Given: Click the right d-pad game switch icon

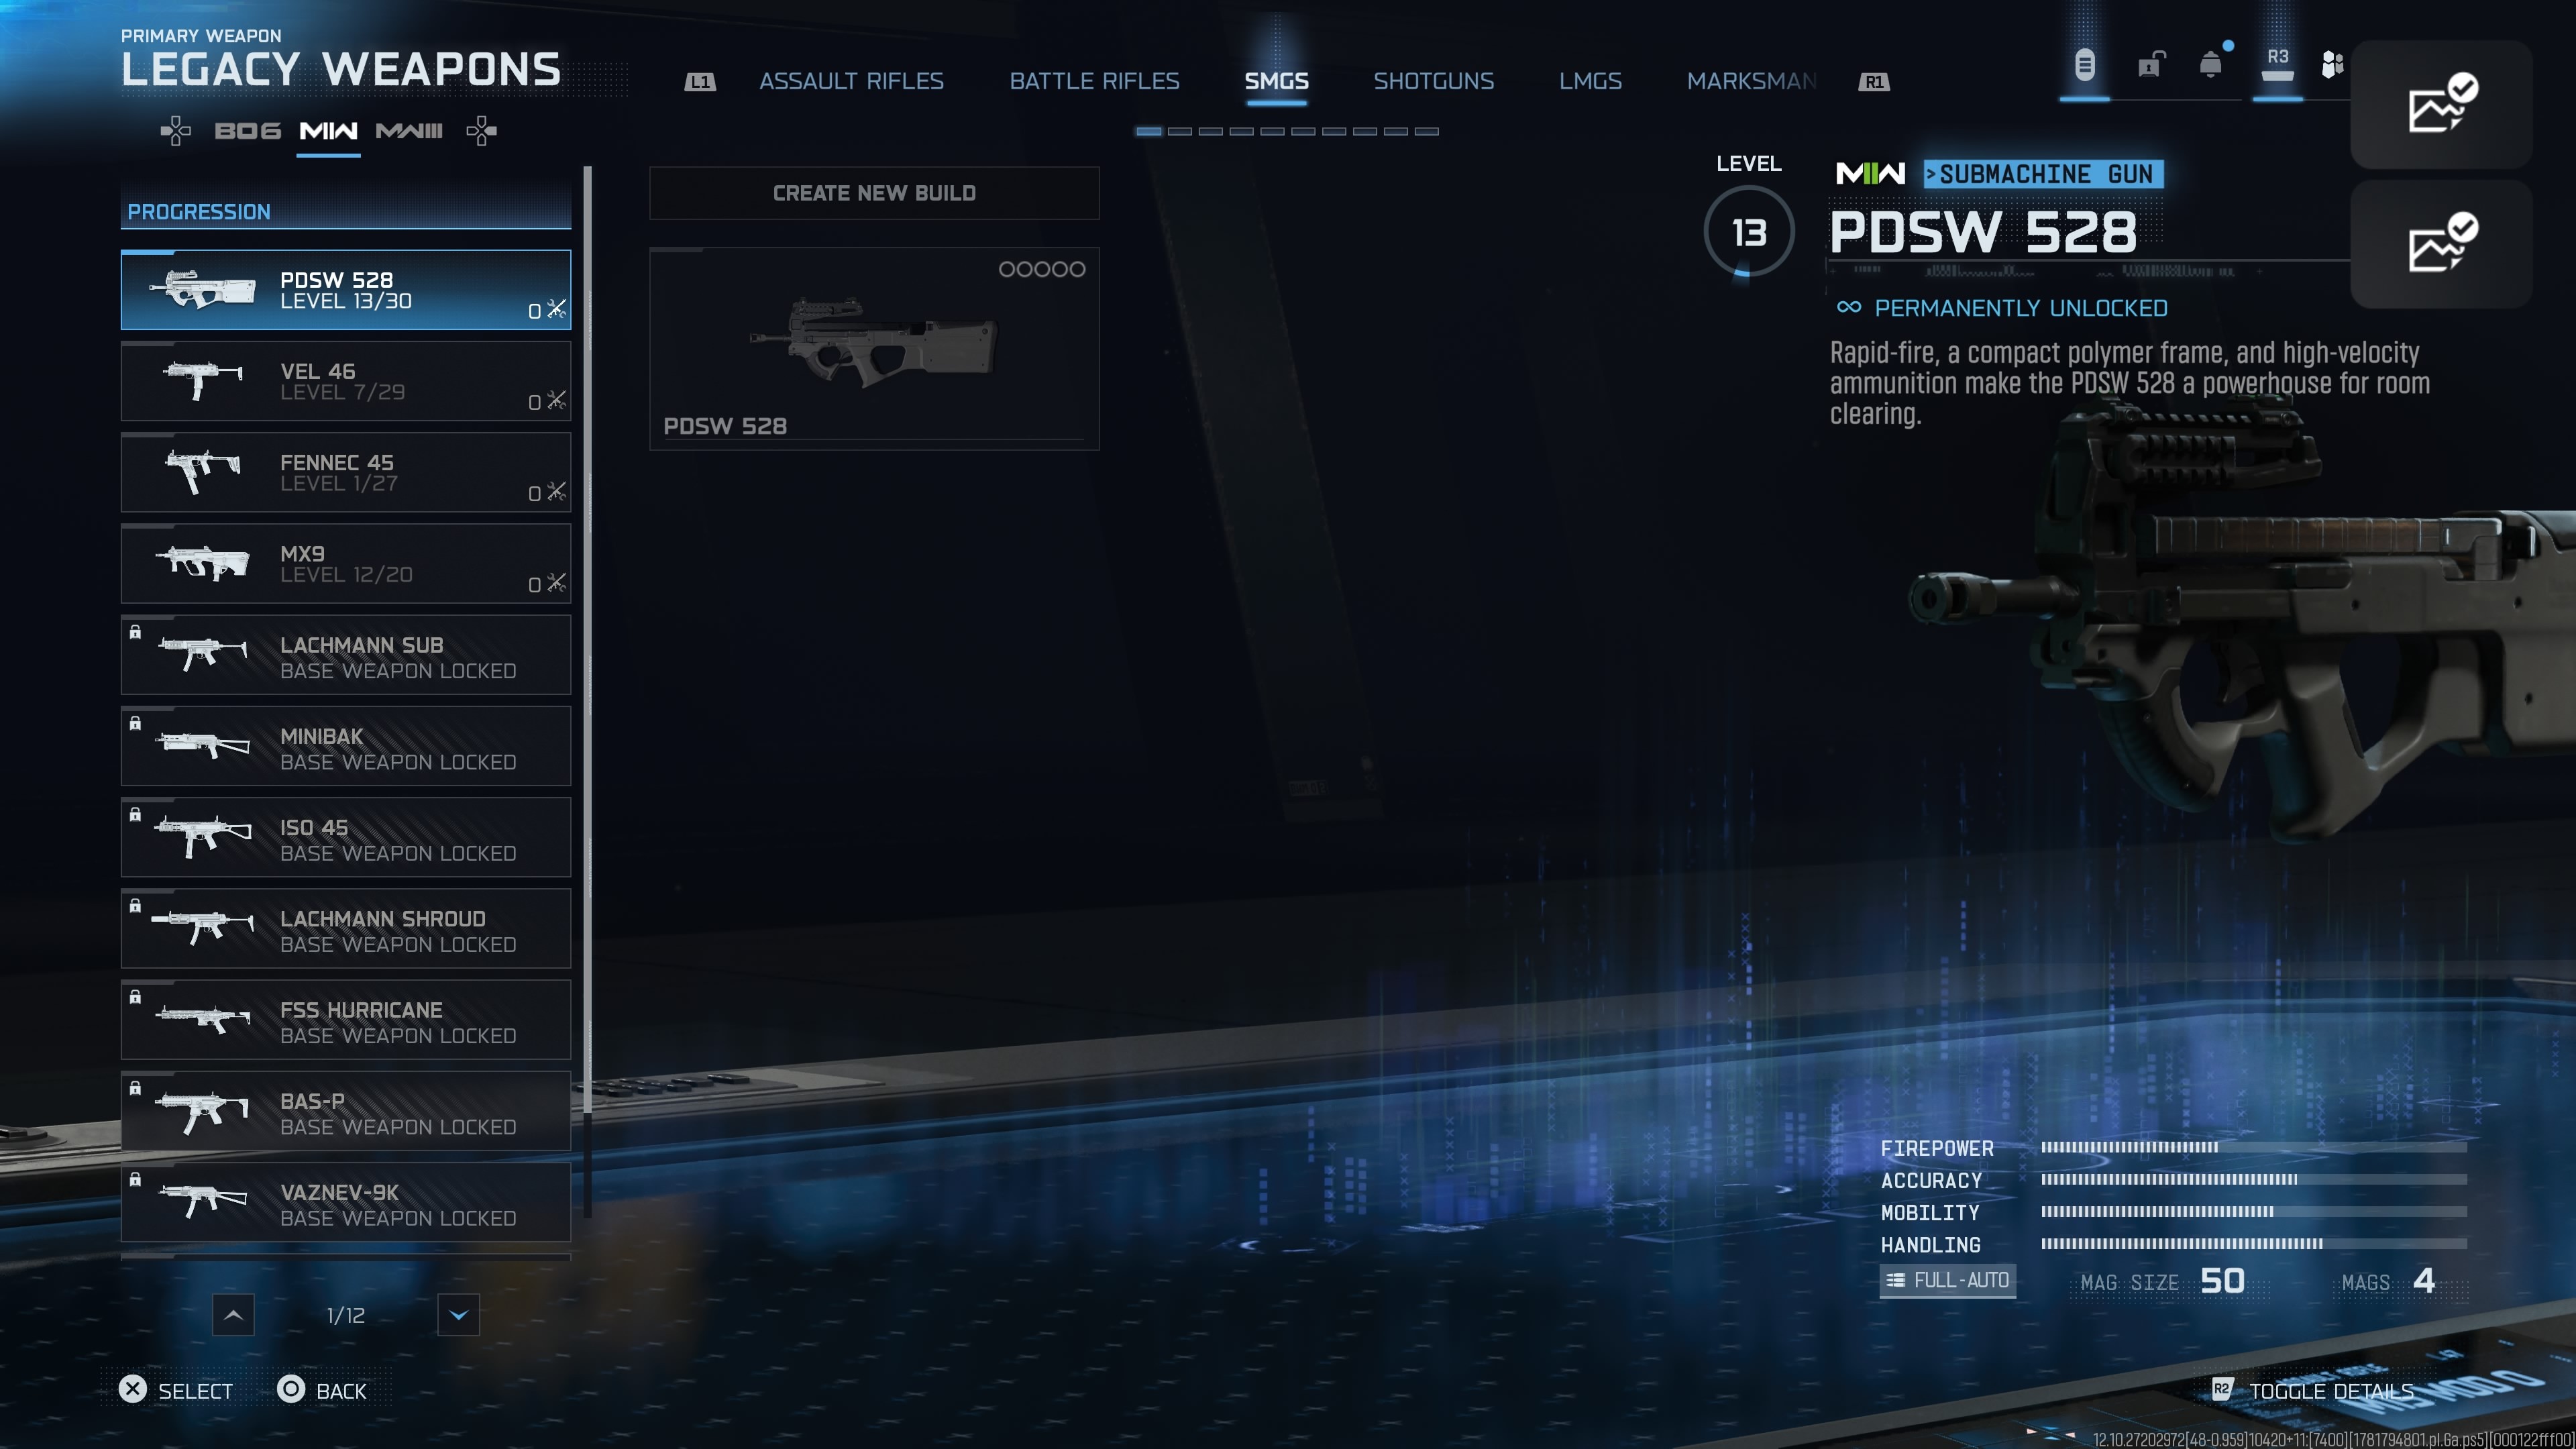Looking at the screenshot, I should (481, 131).
